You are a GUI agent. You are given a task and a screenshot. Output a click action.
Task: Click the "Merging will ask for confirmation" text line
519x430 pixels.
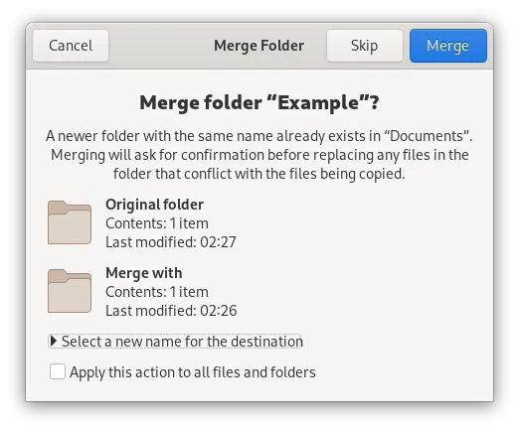(x=259, y=155)
